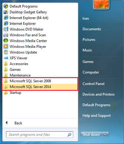Click the Windows Fax and Scan icon

(6, 35)
